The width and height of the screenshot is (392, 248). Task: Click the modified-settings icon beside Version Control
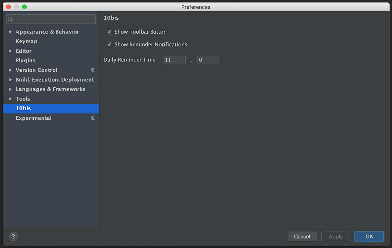pyautogui.click(x=93, y=70)
